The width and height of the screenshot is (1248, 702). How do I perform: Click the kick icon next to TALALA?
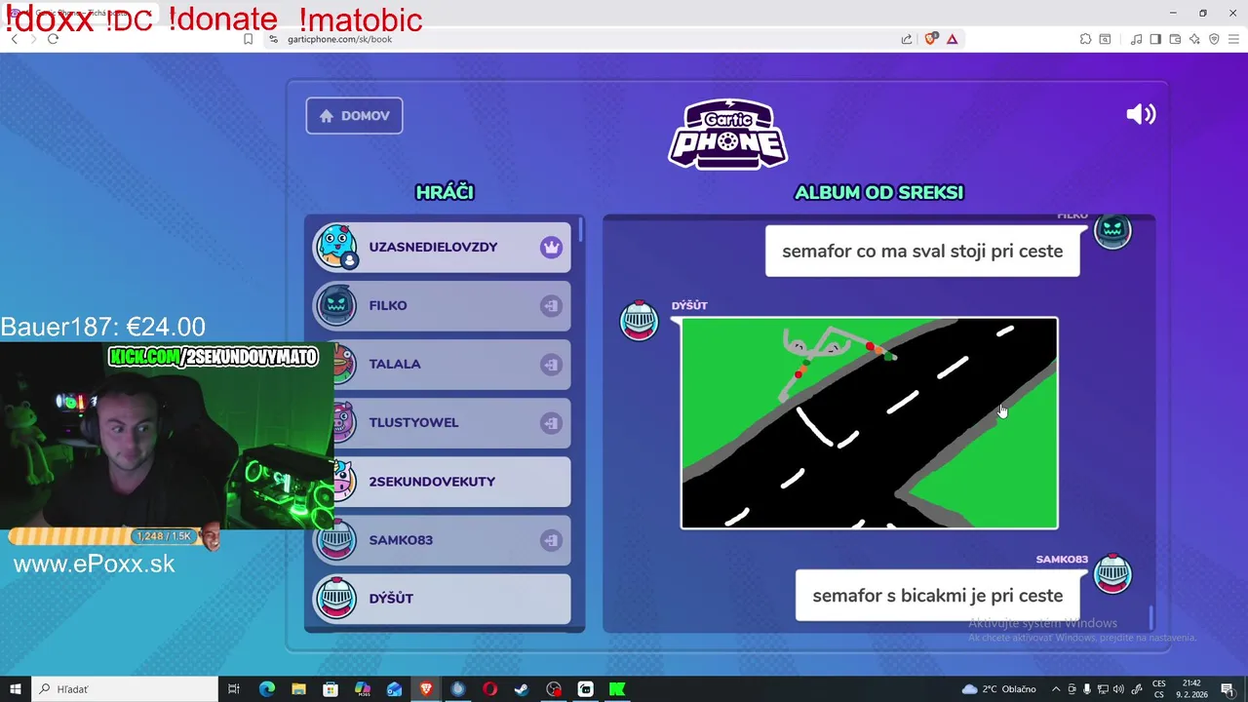pos(551,365)
